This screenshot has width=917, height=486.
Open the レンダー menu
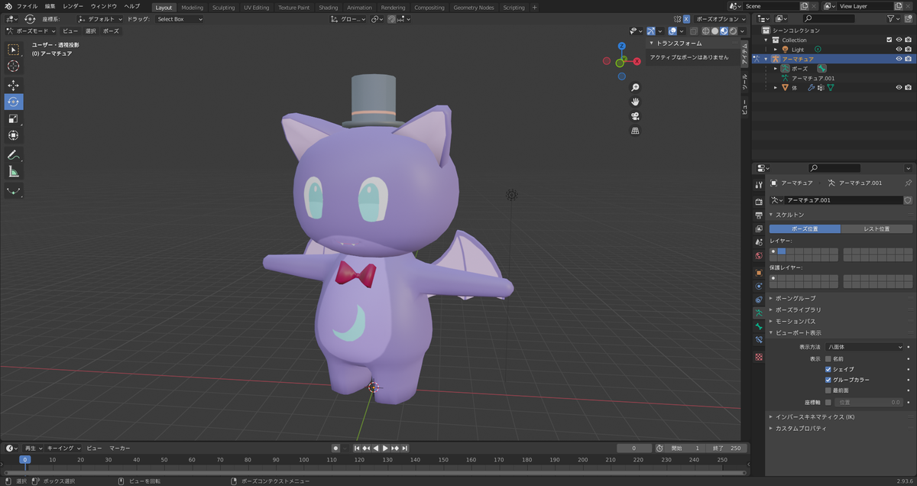[73, 6]
